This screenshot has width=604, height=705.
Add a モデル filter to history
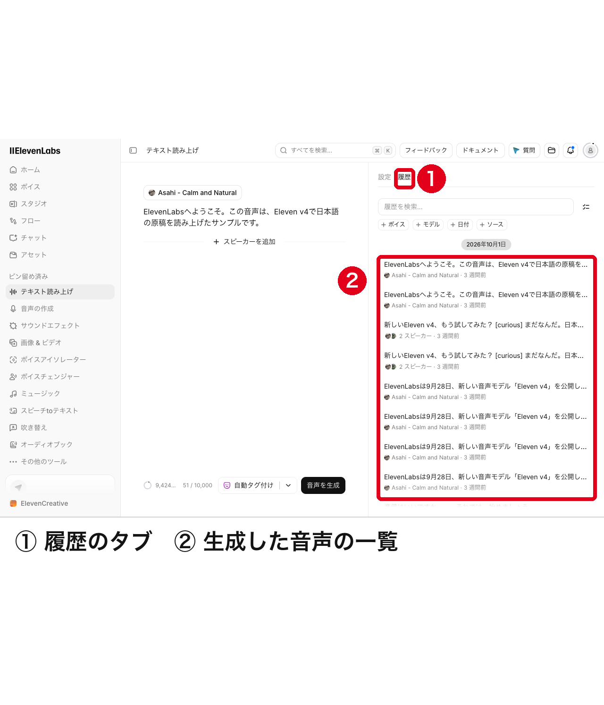click(x=428, y=225)
